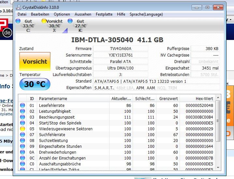Click the Parametername column header

pyautogui.click(x=73, y=99)
